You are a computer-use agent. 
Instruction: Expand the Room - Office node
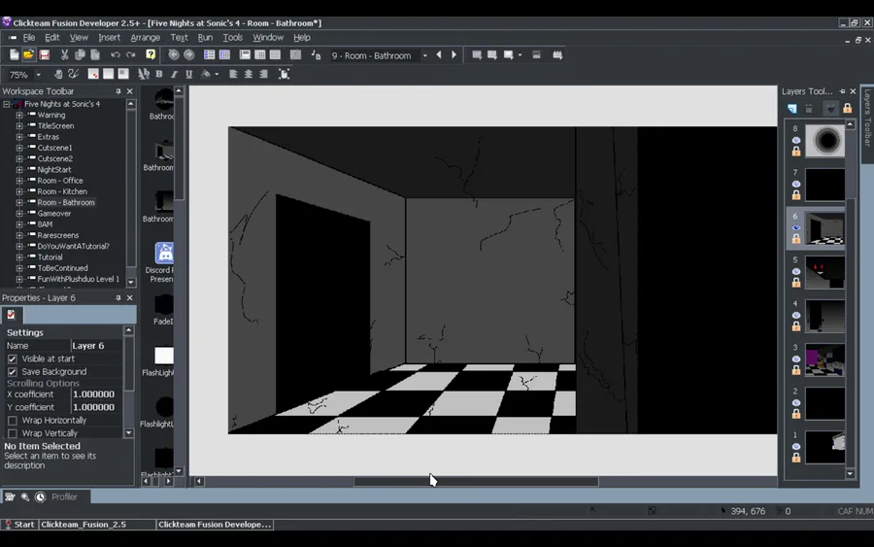[x=19, y=181]
